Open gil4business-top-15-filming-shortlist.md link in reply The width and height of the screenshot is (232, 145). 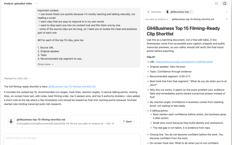[72, 86]
